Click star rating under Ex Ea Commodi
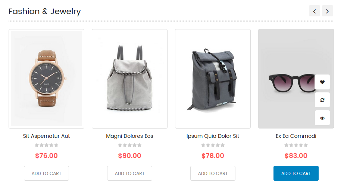This screenshot has width=344, height=190. point(296,145)
